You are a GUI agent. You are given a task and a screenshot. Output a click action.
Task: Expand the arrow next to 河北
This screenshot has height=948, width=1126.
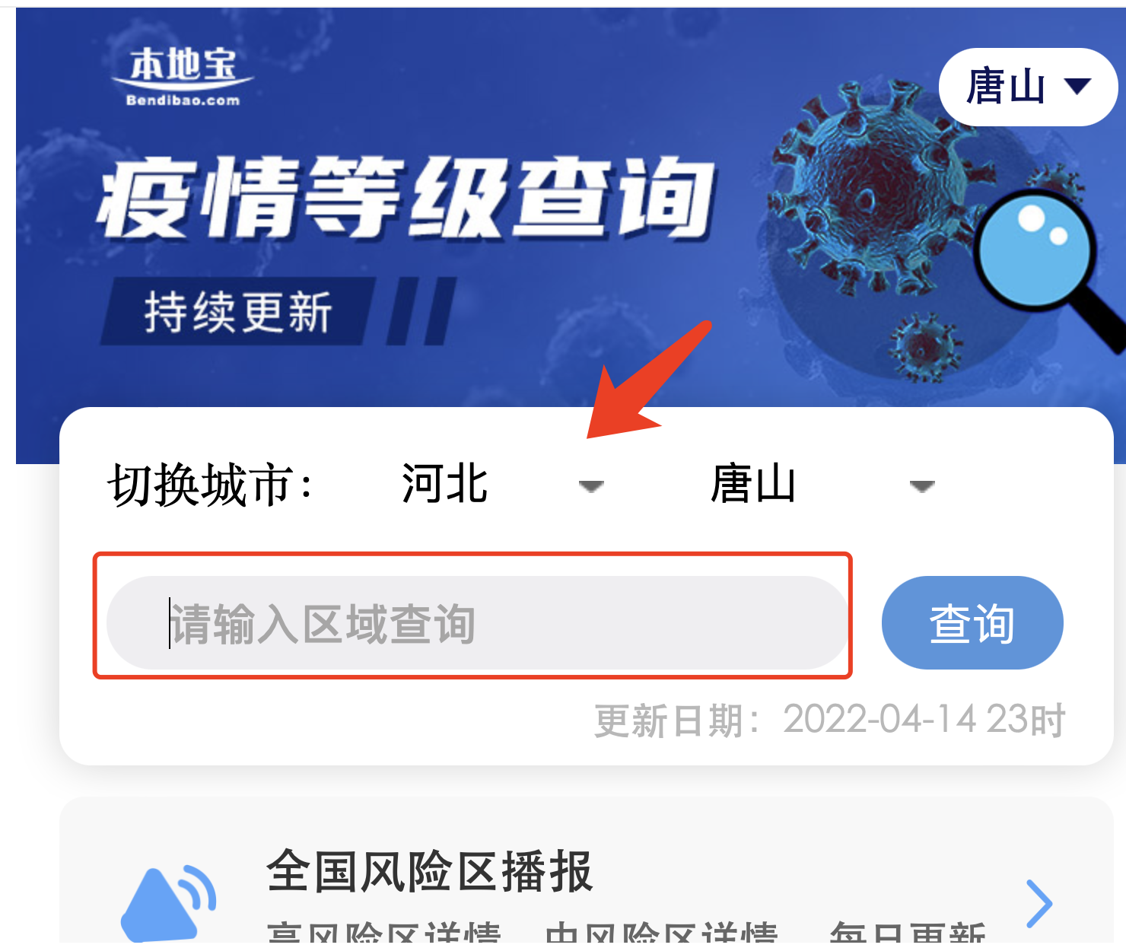click(591, 486)
